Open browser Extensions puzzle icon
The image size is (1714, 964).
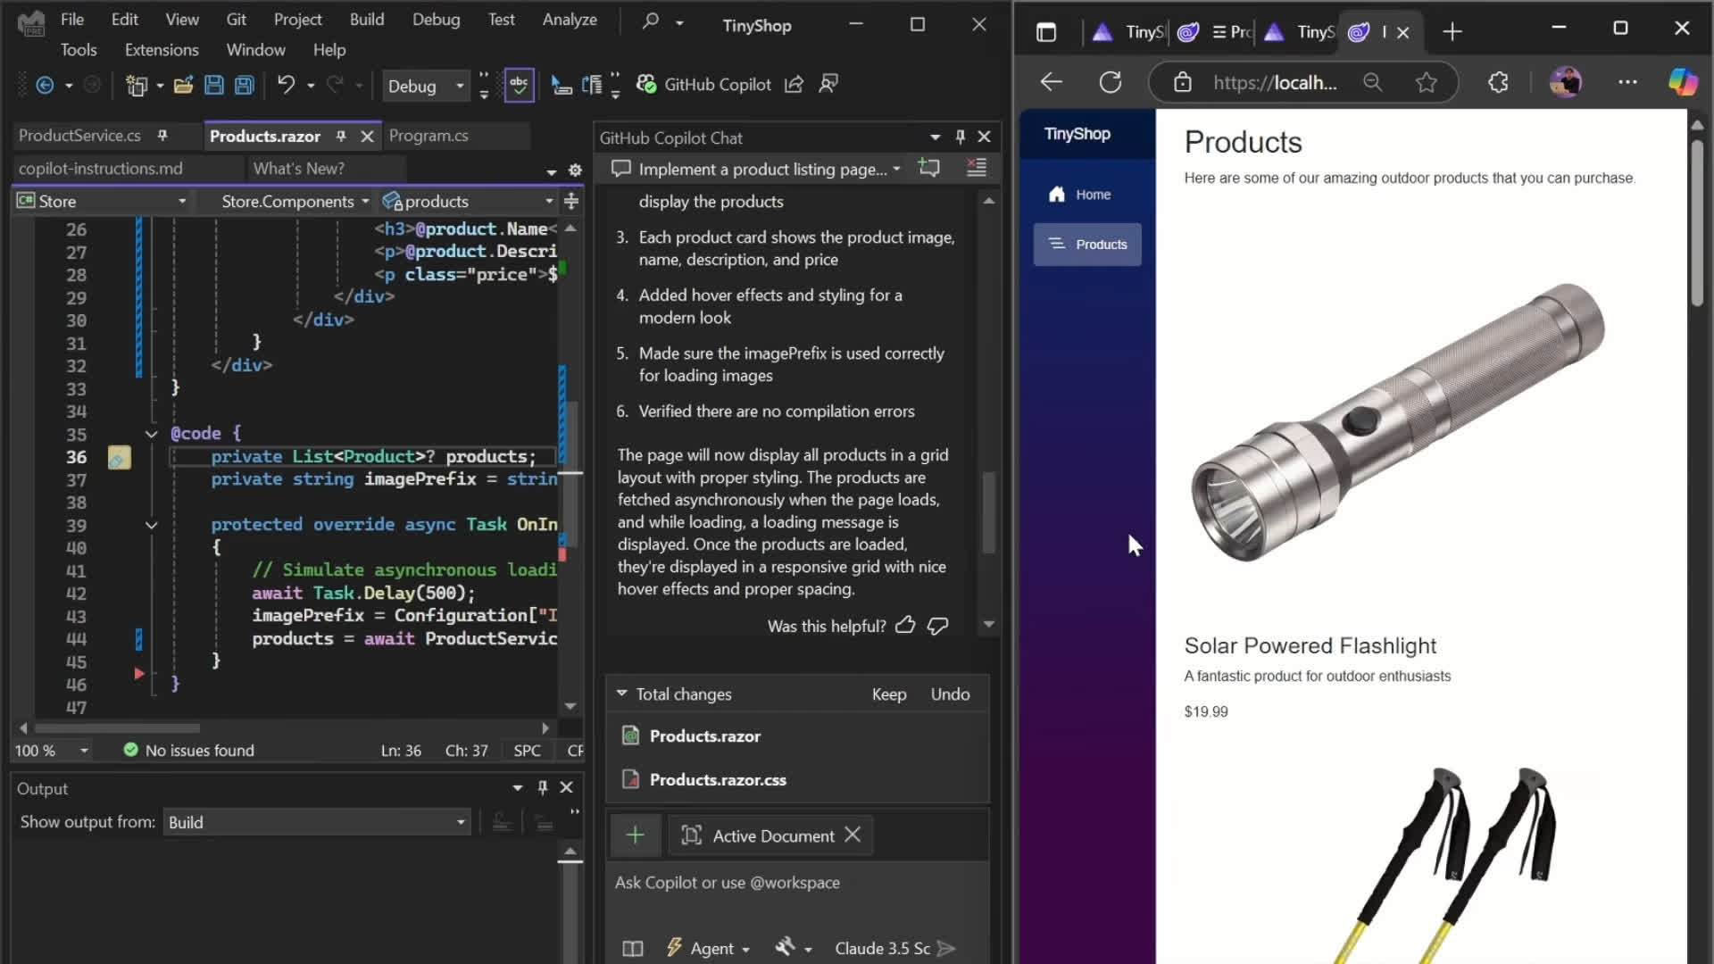[x=1498, y=83]
